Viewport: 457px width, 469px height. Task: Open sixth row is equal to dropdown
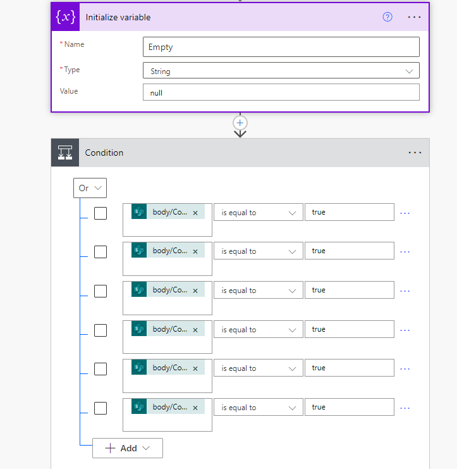(259, 407)
